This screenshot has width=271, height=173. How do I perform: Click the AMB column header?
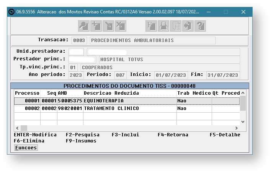coord(70,93)
